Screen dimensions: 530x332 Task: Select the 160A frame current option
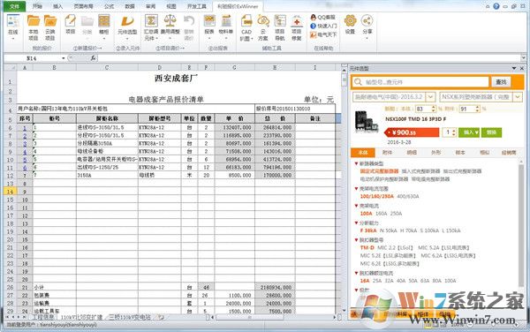(x=382, y=214)
